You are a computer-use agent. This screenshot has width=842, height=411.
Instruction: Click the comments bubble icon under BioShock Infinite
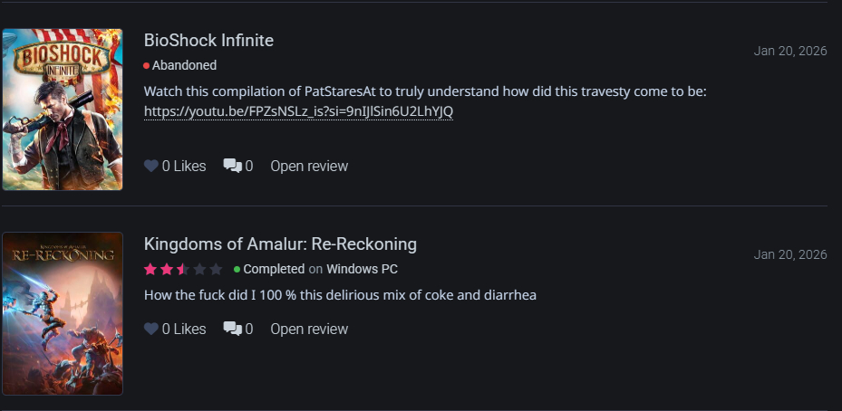pyautogui.click(x=232, y=167)
